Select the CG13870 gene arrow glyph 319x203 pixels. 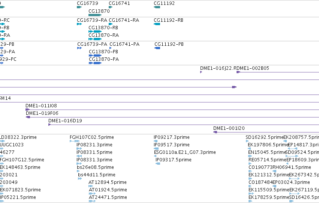[95, 15]
